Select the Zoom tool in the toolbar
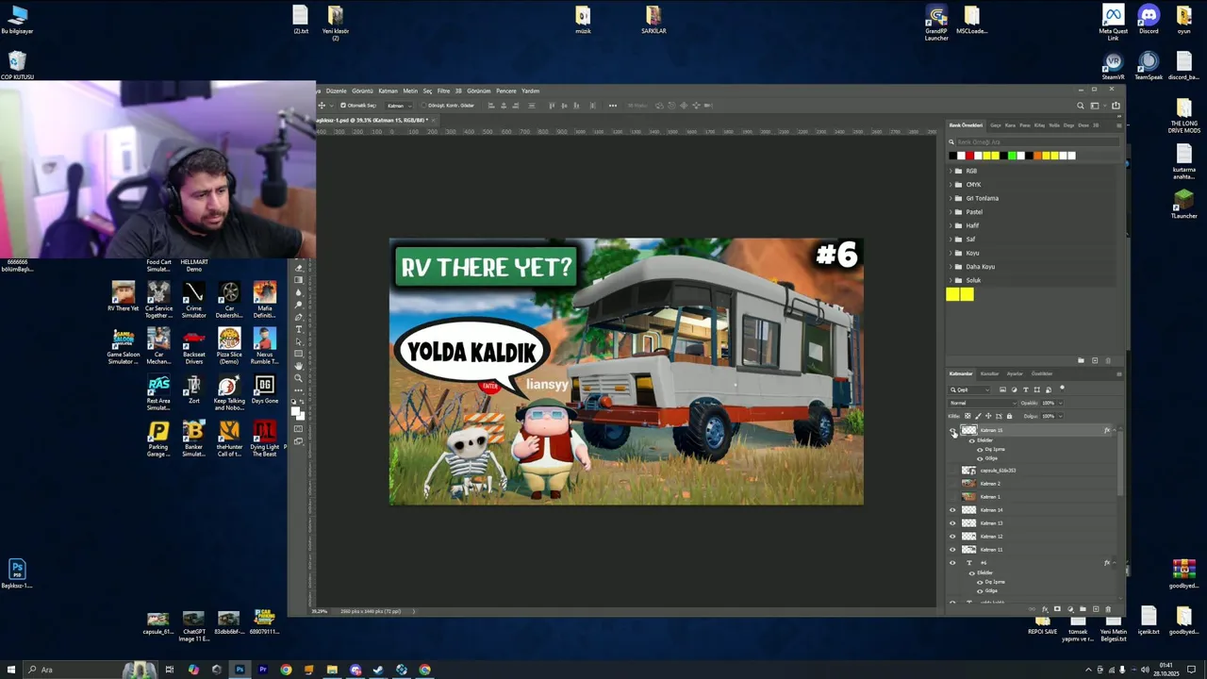The image size is (1207, 679). click(x=299, y=378)
